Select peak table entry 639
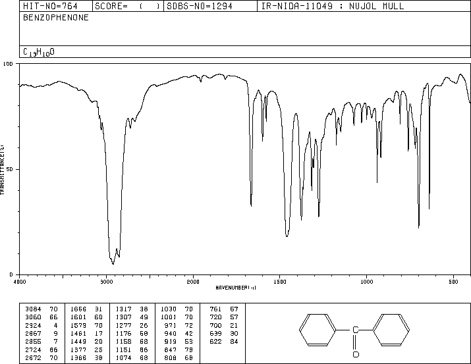Viewport: 471px width, 364px height. coord(215,333)
